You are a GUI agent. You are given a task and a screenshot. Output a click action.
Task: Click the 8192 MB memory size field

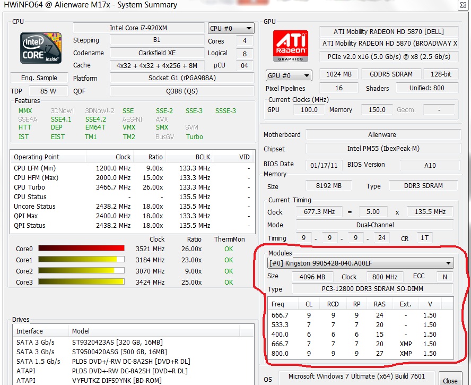pyautogui.click(x=329, y=186)
